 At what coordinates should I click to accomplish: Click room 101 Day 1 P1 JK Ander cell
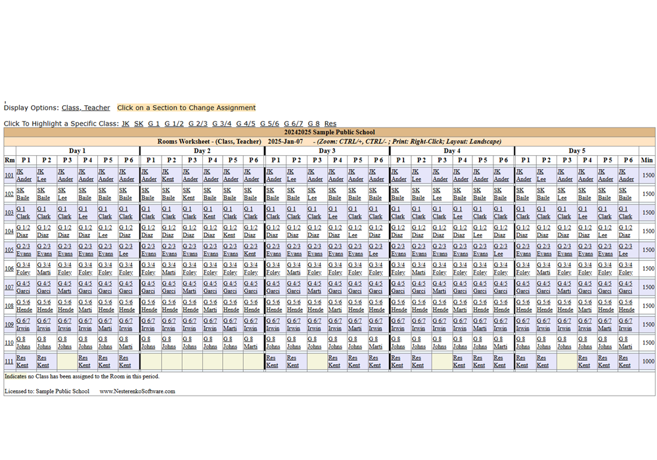24,175
